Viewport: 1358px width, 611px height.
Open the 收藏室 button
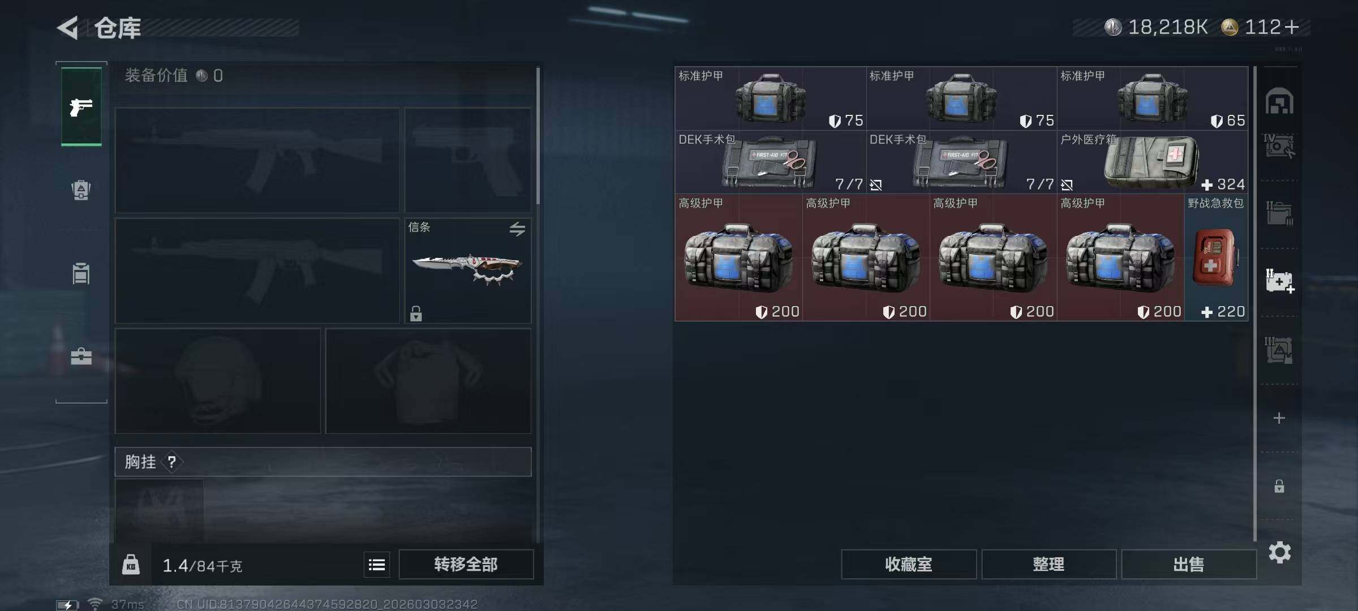tap(909, 564)
